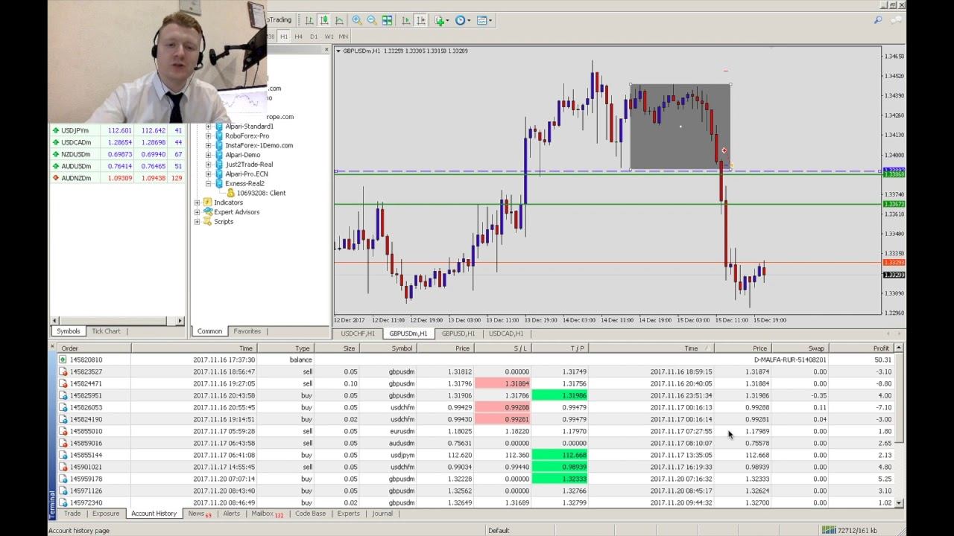This screenshot has height=536, width=954.
Task: Expand the Alpari-Demo tree node
Action: coord(208,155)
